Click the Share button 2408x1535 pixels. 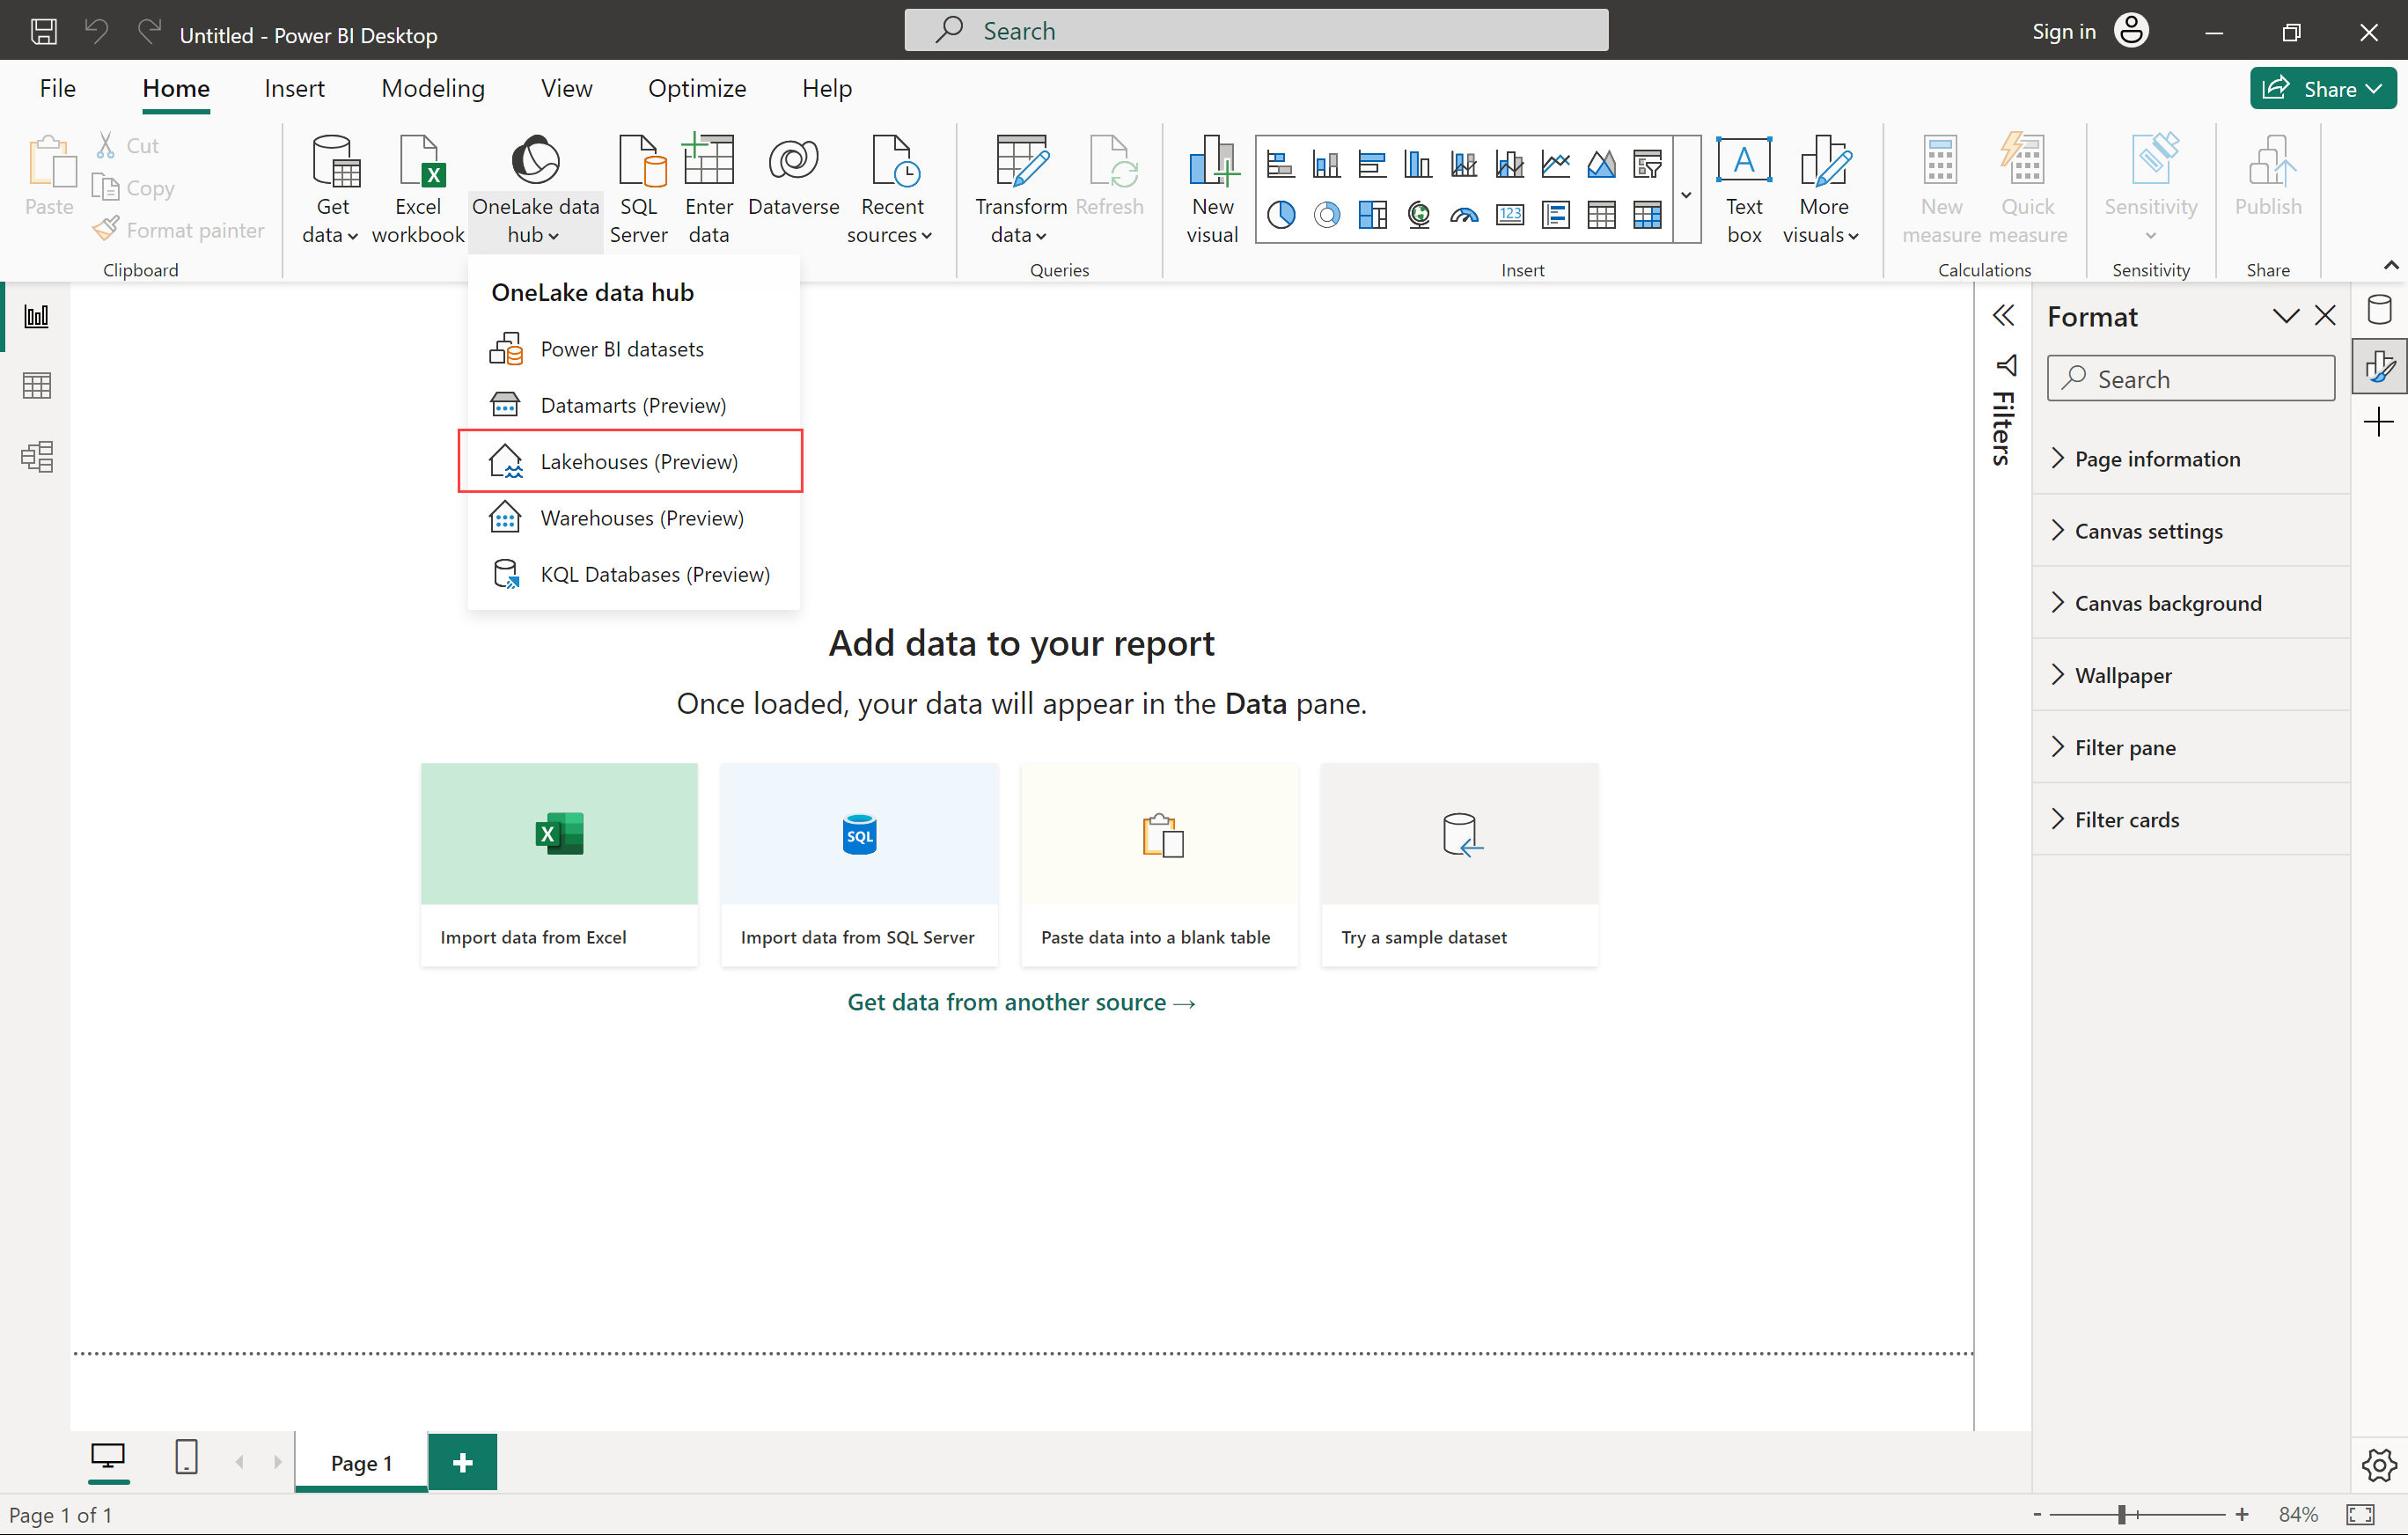tap(2321, 89)
